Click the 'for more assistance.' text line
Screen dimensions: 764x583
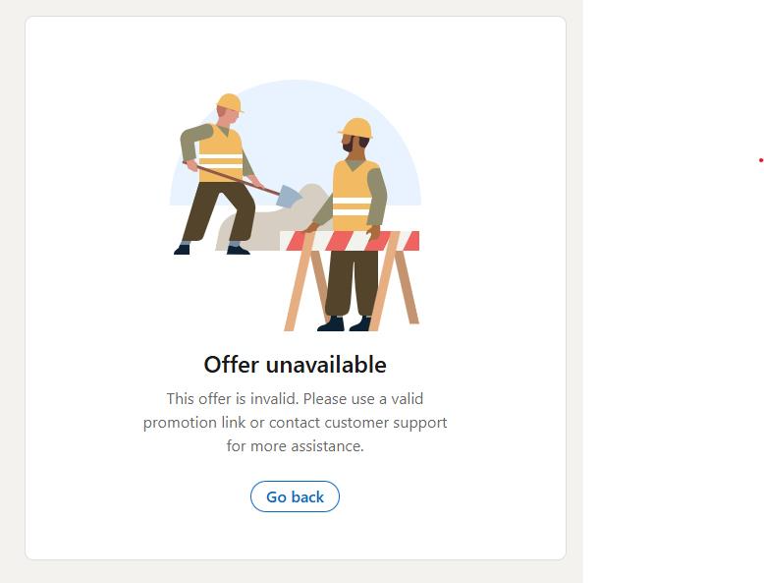295,446
